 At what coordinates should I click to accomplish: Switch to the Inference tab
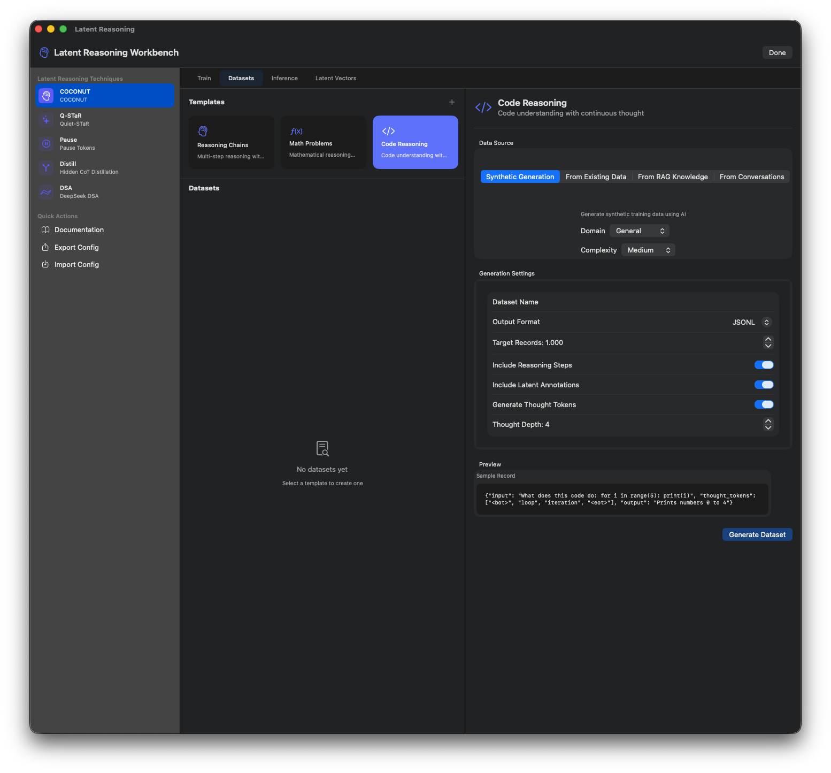point(284,78)
